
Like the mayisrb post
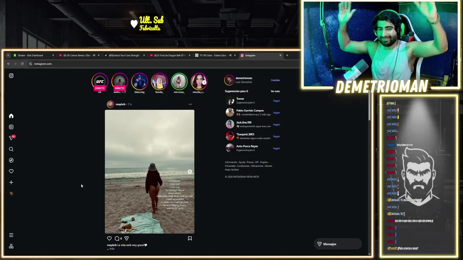point(109,238)
